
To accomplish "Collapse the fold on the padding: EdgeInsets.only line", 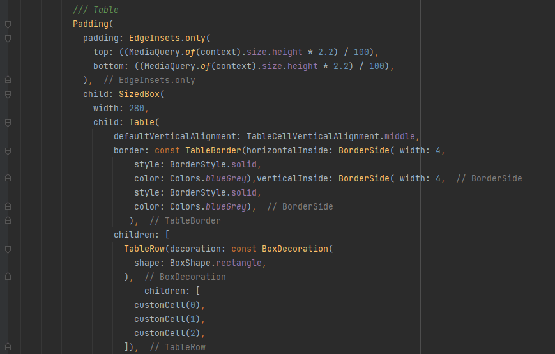I will coord(8,38).
